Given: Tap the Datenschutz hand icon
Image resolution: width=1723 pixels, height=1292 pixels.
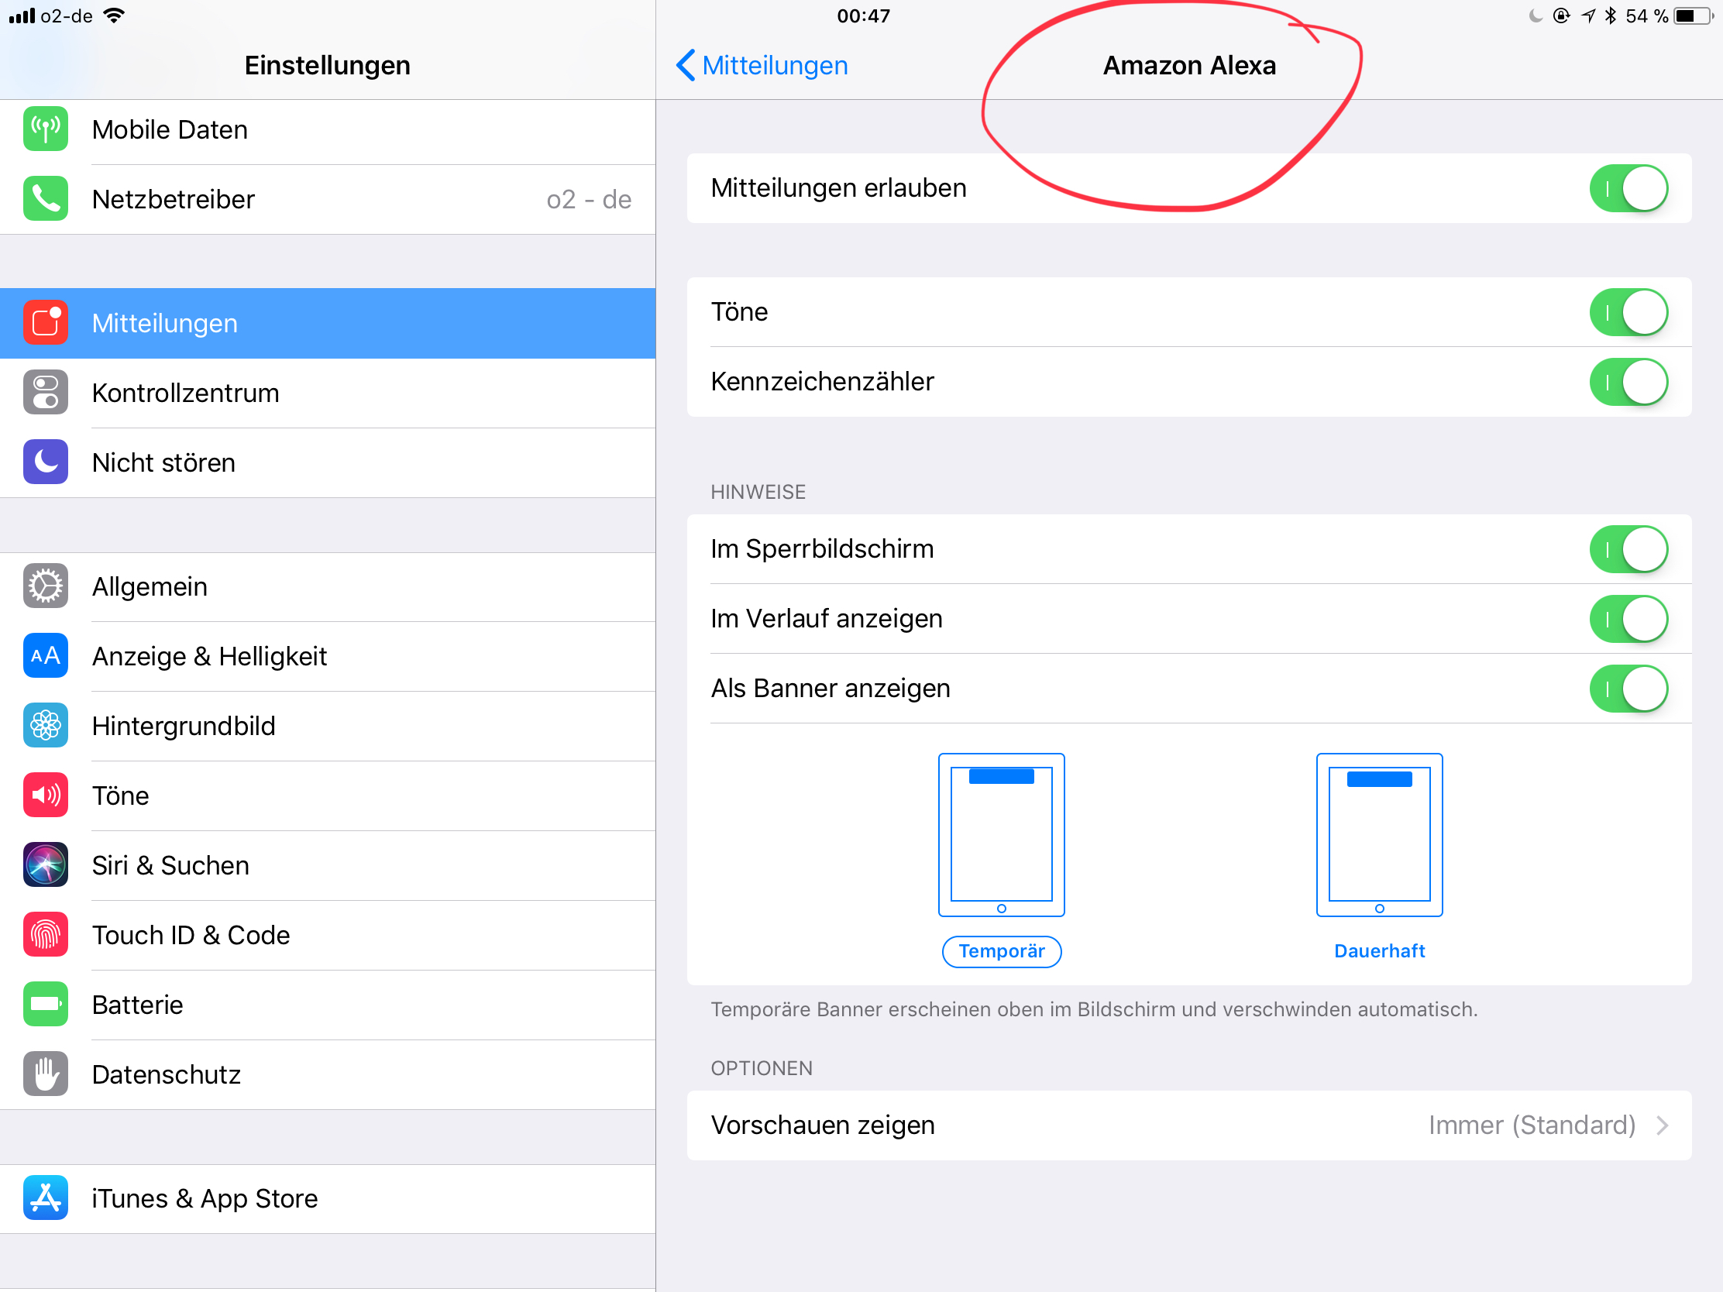Looking at the screenshot, I should [45, 1074].
